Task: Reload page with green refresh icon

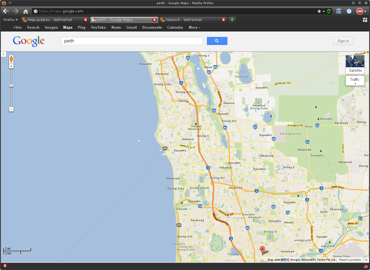Action: (329, 11)
